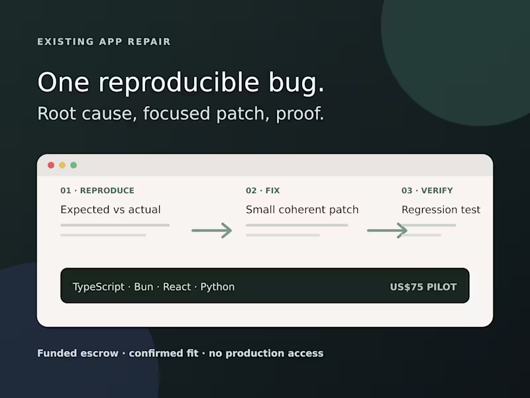The image size is (530, 398).
Task: Click the red dot in window titlebar
Action: 51,165
